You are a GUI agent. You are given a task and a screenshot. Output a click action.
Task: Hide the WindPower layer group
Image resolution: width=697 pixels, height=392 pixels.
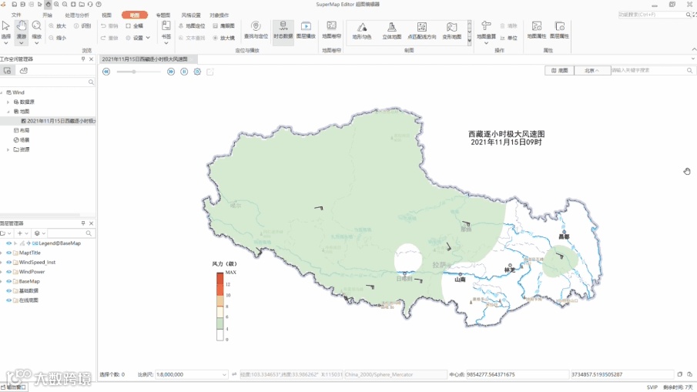8,272
